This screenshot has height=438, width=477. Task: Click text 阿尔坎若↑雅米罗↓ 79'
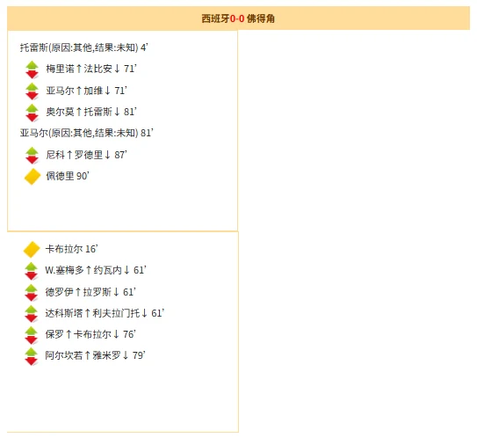pyautogui.click(x=96, y=355)
